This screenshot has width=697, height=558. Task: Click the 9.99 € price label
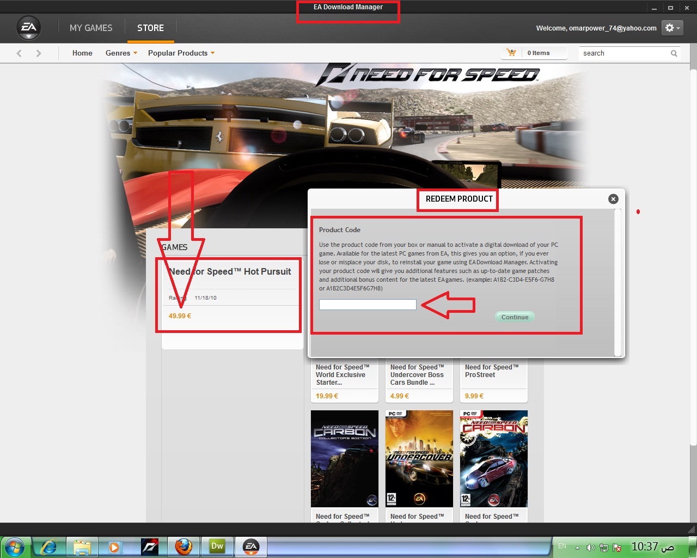(474, 396)
